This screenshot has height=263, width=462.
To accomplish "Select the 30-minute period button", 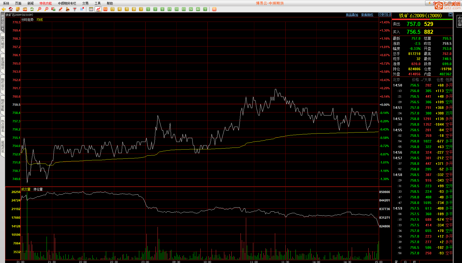I will point(177,9).
